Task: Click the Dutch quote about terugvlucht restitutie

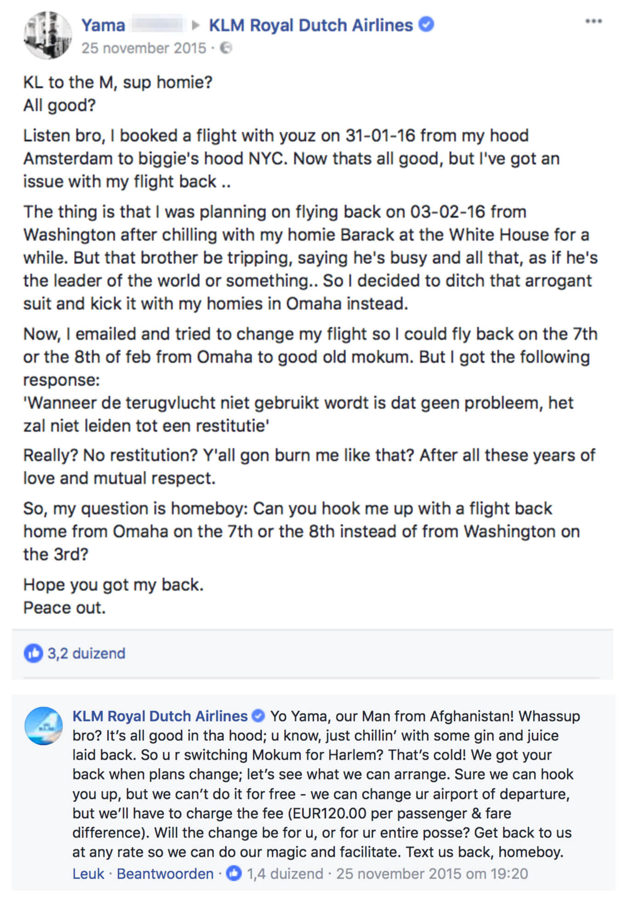Action: click(x=298, y=414)
